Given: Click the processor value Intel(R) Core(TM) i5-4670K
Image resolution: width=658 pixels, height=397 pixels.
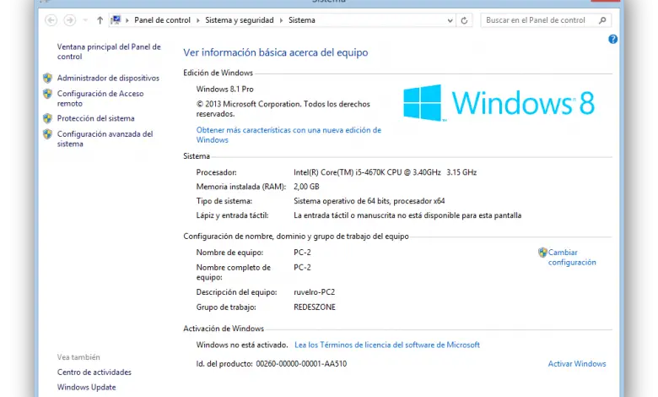Looking at the screenshot, I should [385, 172].
